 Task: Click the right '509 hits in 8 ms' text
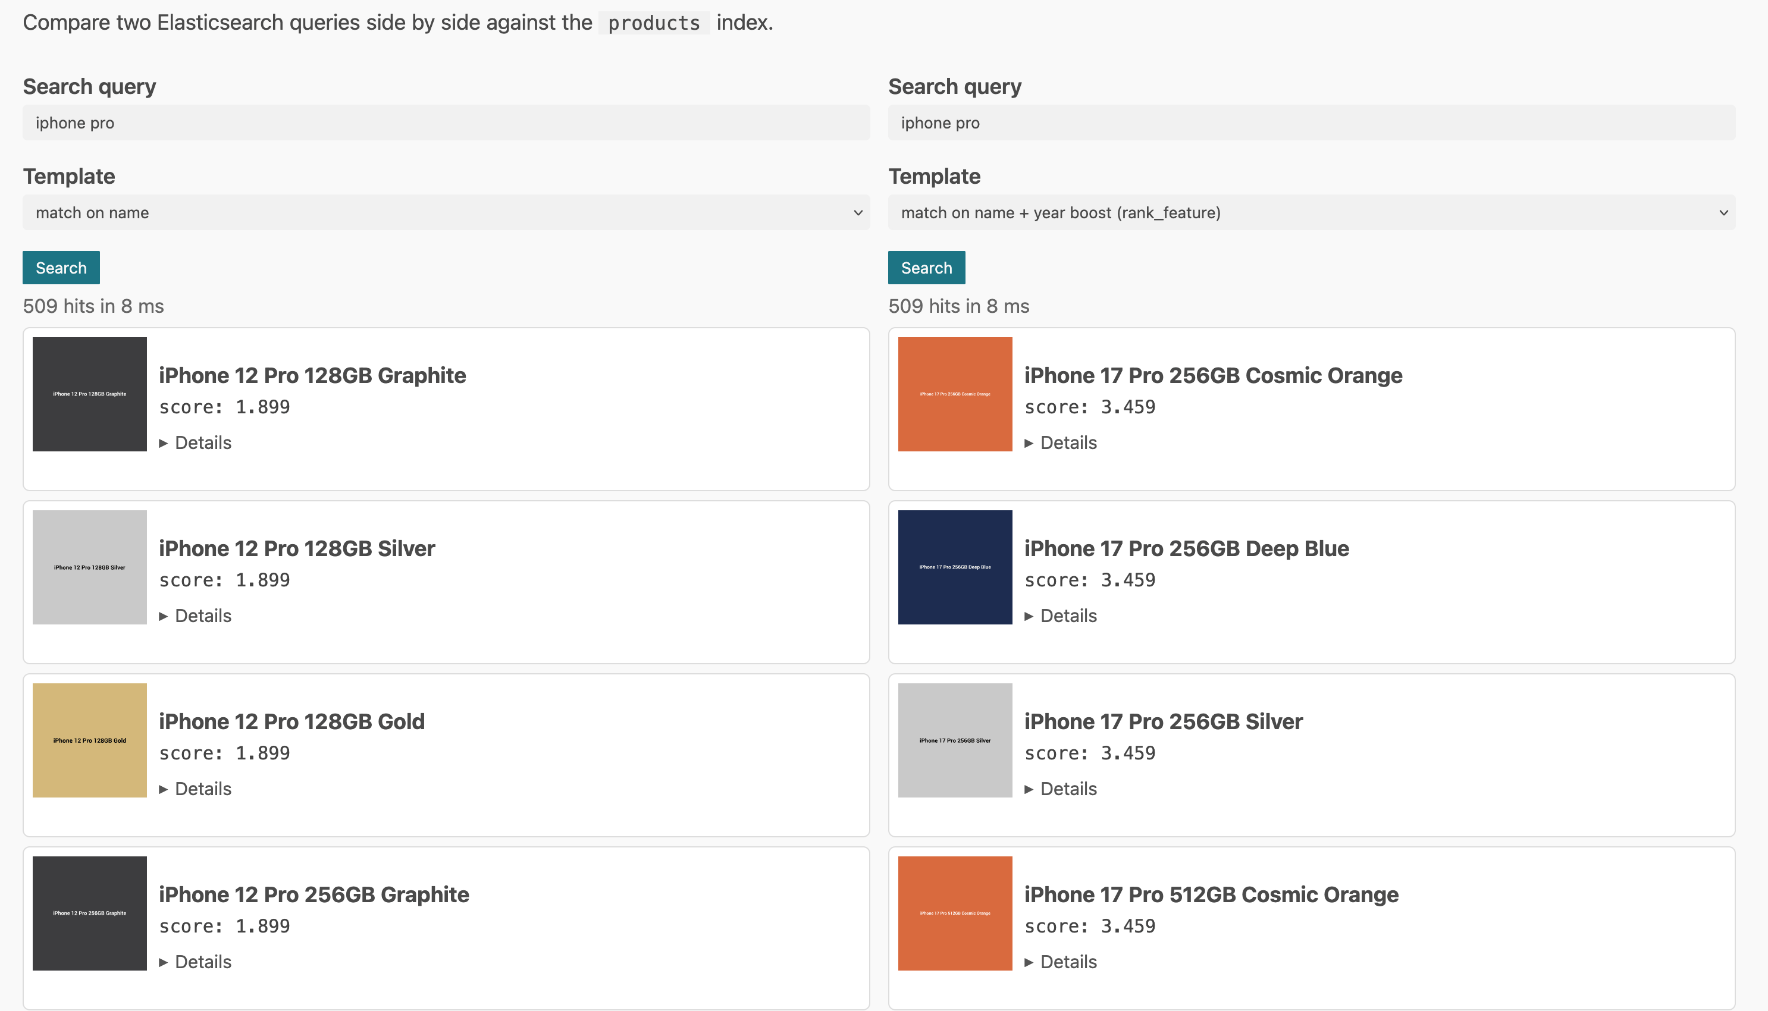pyautogui.click(x=958, y=306)
